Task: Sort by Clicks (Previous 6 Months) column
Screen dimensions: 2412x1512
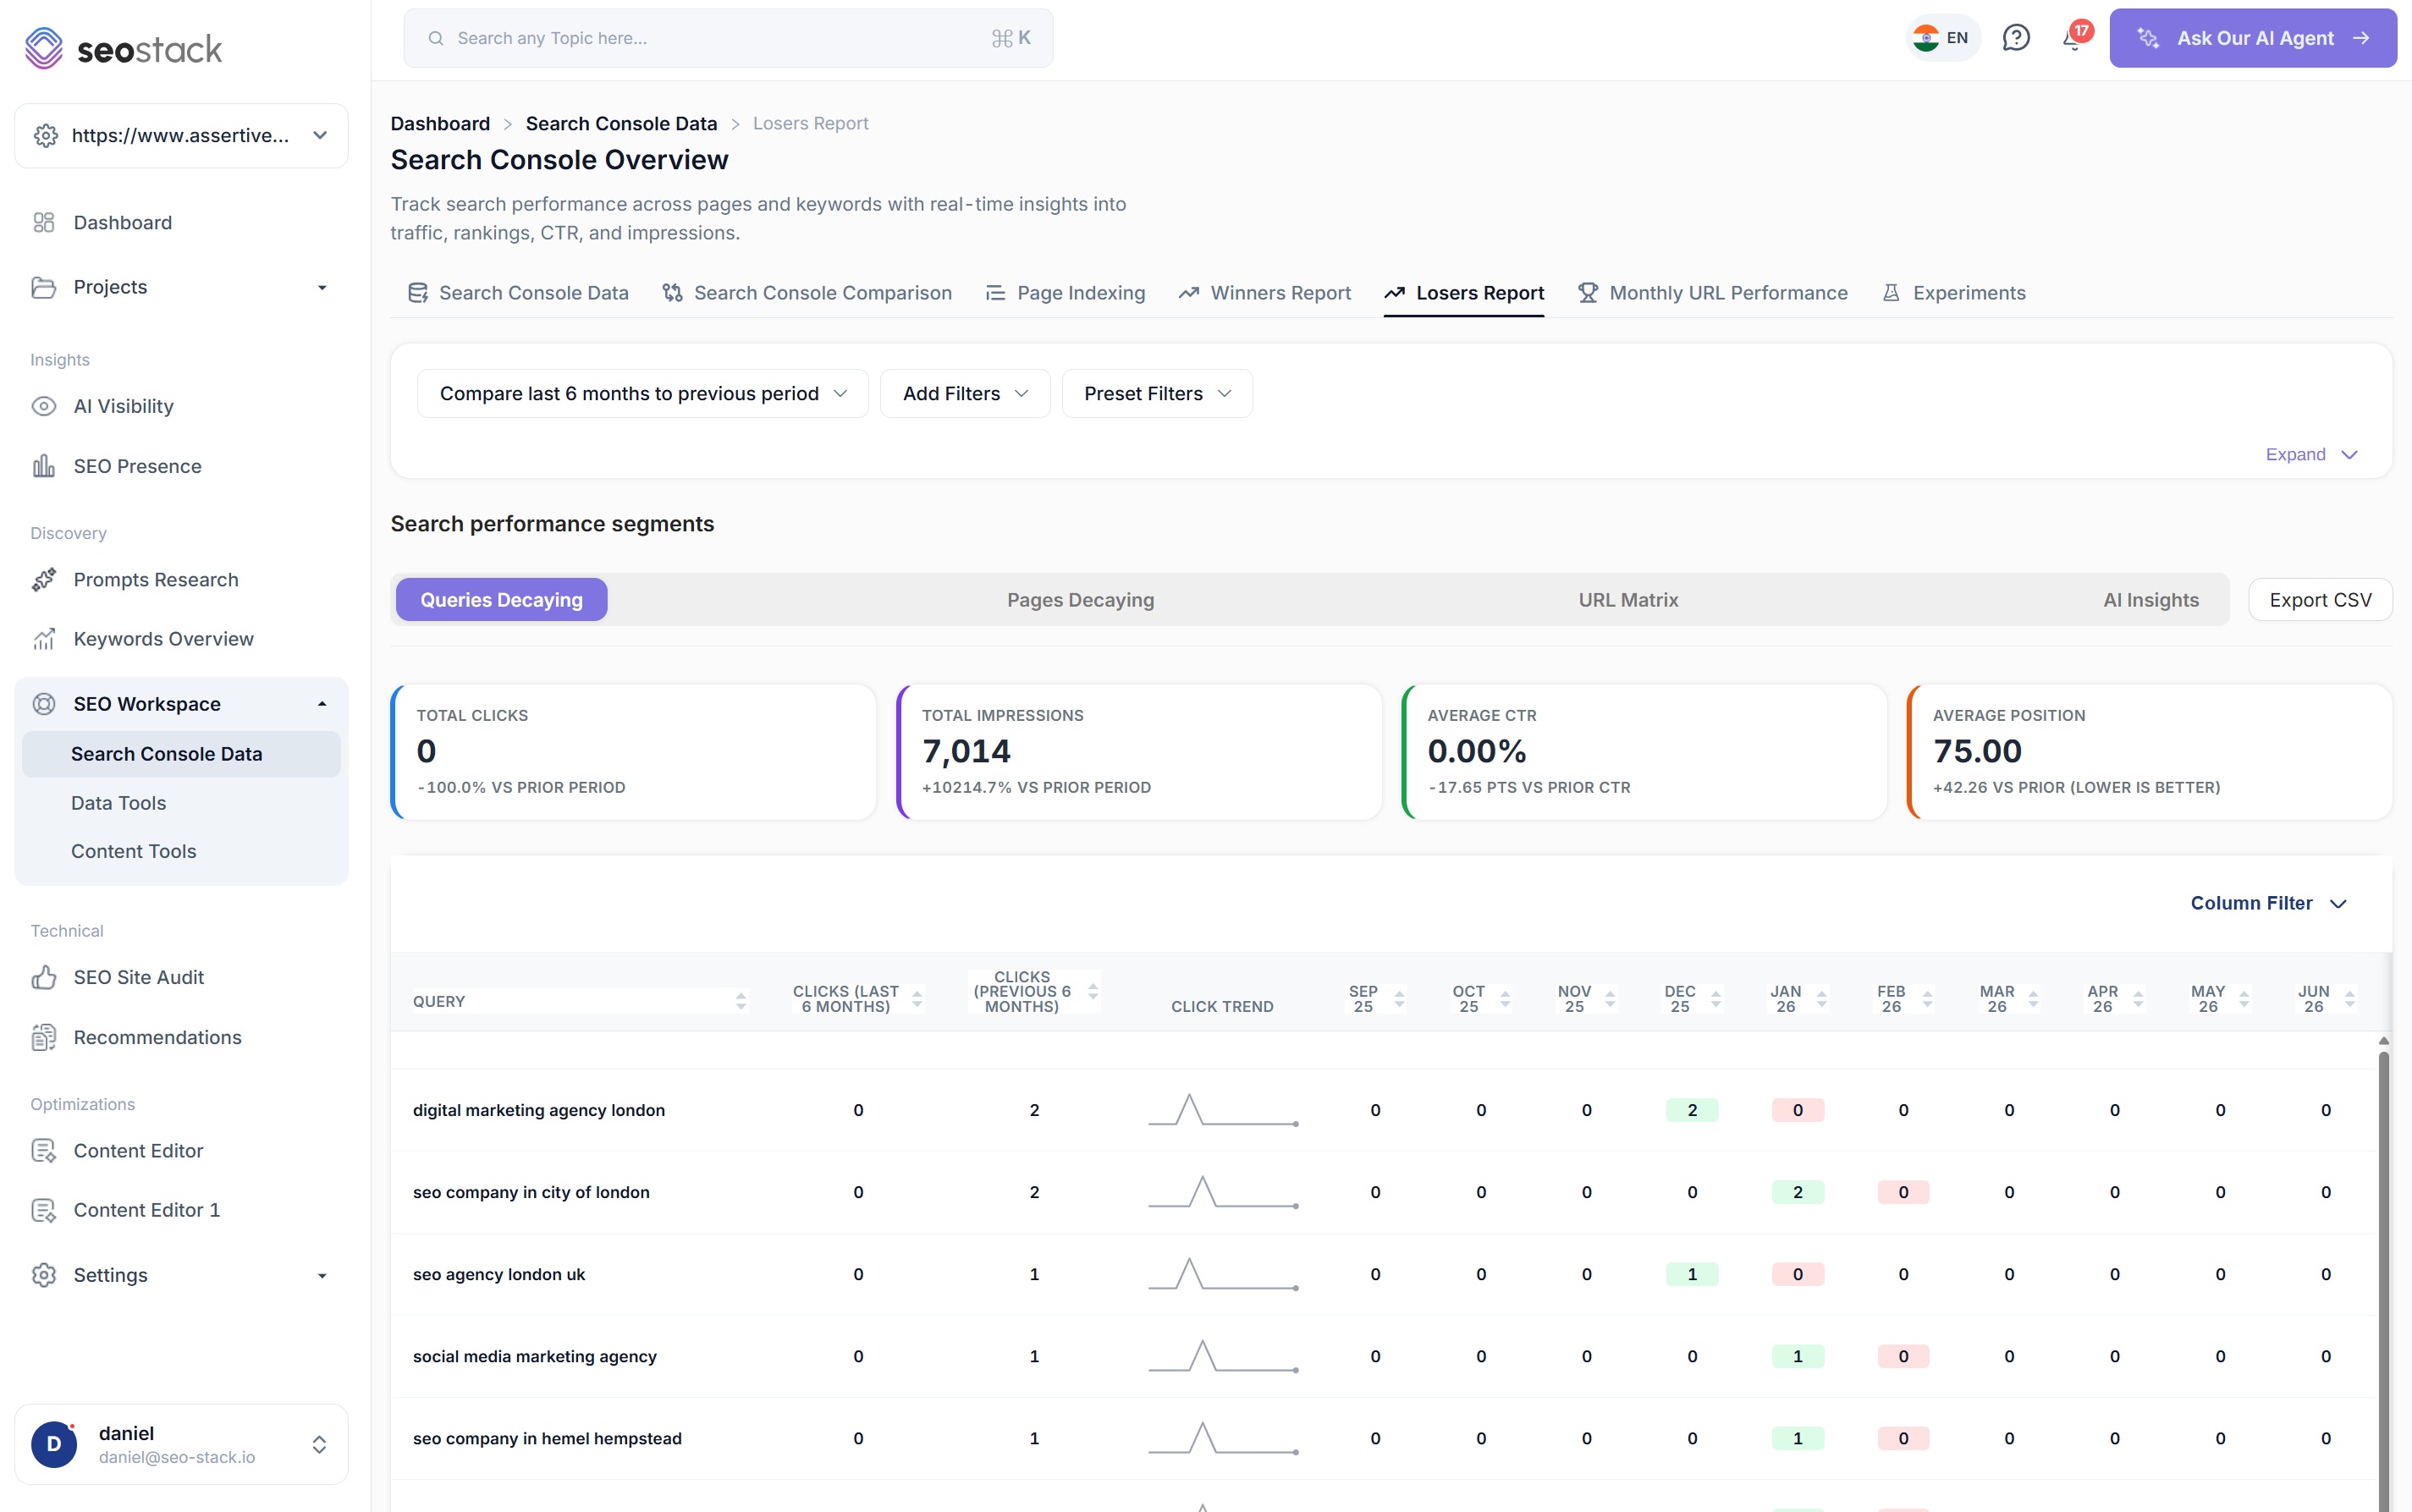Action: [1093, 991]
